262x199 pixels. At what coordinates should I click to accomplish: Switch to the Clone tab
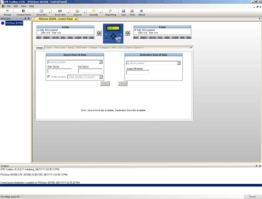point(49,47)
